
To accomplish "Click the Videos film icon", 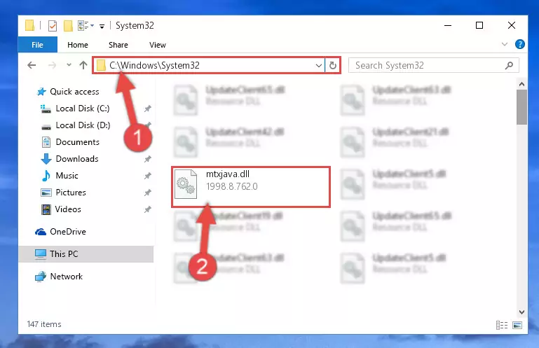I will tap(46, 209).
